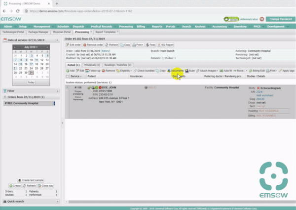Open Billing Edit
The image size is (296, 210).
tap(257, 71)
